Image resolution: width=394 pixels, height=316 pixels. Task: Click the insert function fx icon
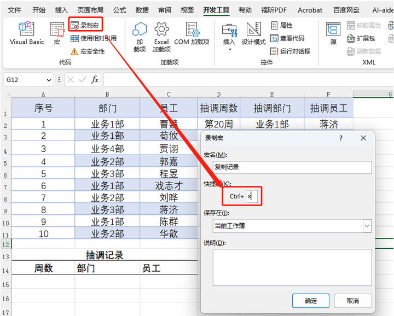tap(95, 80)
